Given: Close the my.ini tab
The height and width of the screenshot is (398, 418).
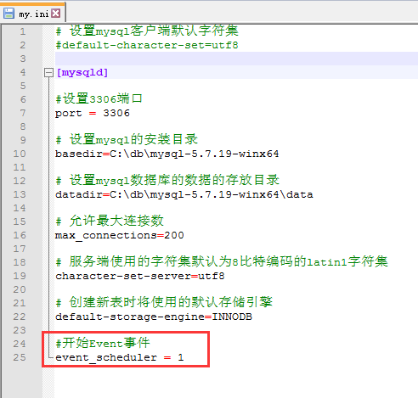Looking at the screenshot, I should [56, 14].
